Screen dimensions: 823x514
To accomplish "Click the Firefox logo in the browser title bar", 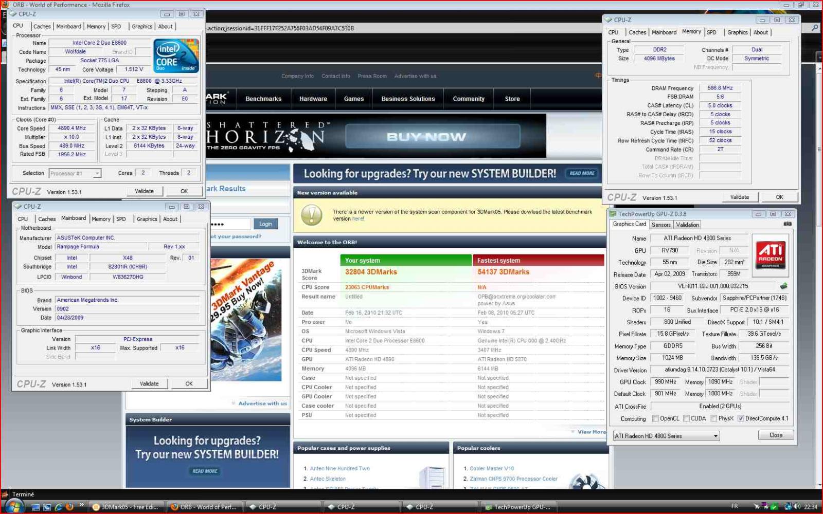I will (x=6, y=5).
